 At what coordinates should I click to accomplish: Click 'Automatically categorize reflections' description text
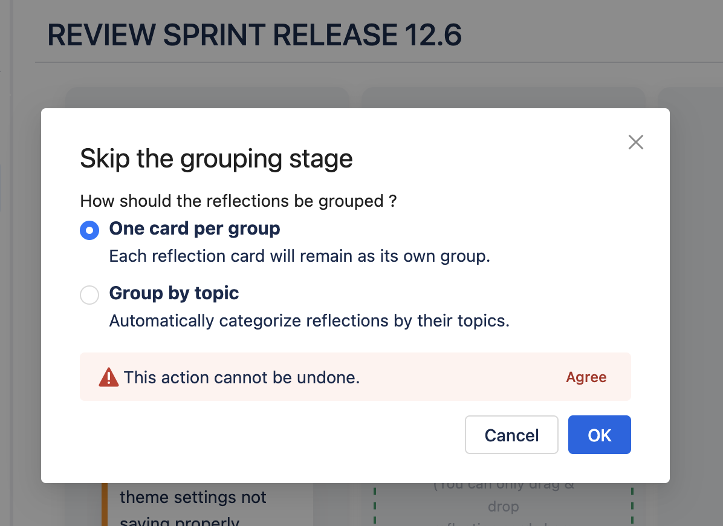pos(309,320)
